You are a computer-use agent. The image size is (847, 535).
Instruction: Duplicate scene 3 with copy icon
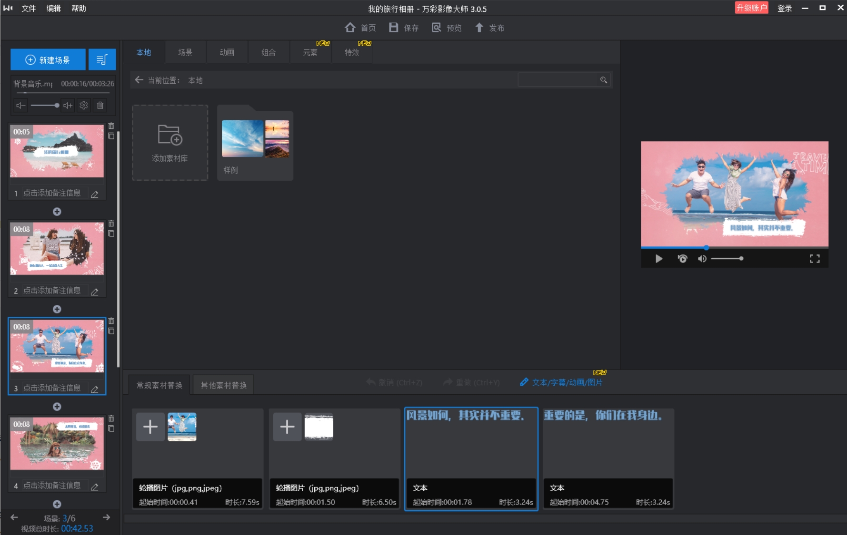111,331
